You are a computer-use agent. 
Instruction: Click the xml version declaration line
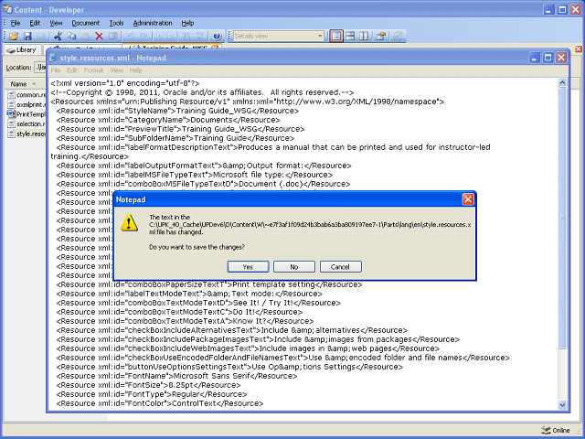tap(125, 83)
